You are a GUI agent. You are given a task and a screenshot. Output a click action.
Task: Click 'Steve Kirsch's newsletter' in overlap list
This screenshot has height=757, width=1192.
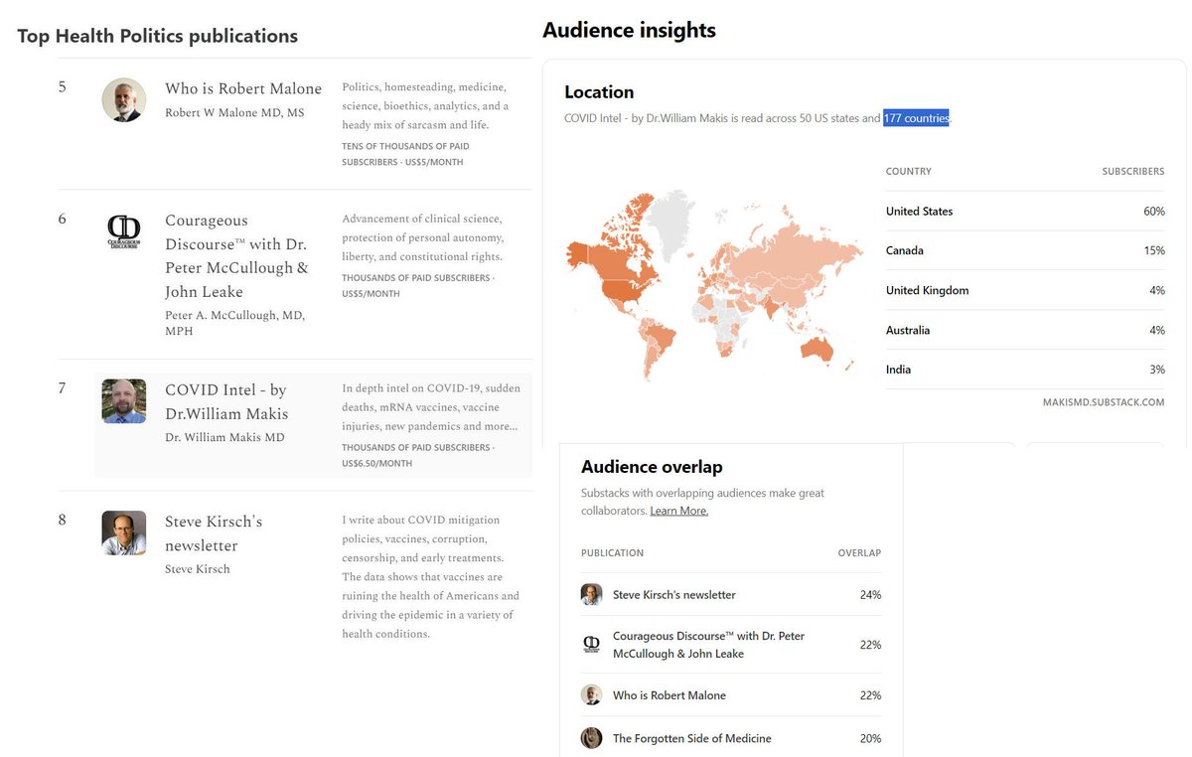point(674,595)
